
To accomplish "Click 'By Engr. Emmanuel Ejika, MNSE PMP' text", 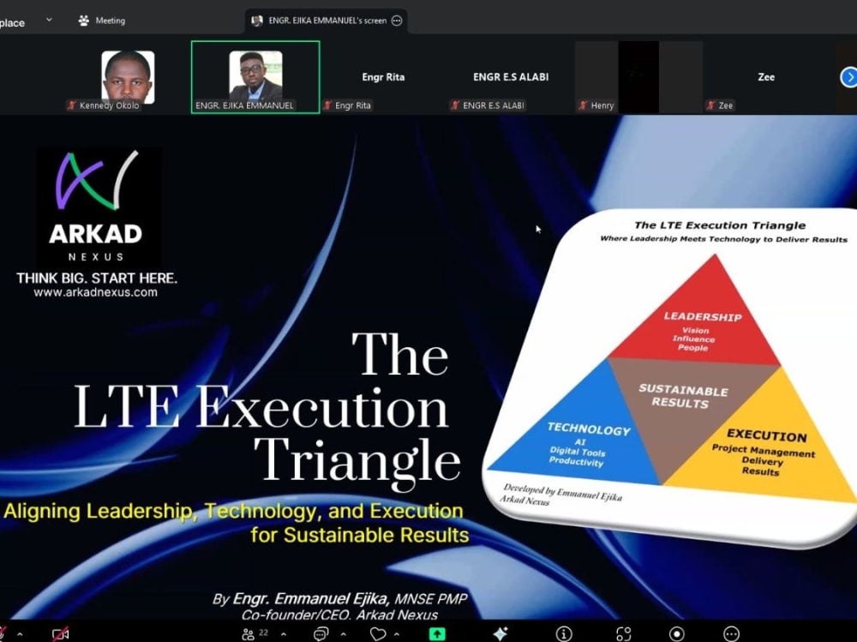I will (339, 599).
